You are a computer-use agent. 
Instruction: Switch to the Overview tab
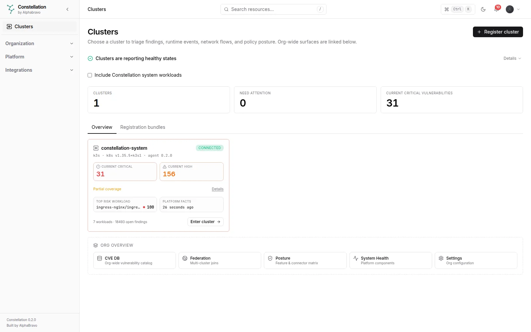102,127
